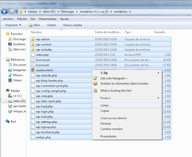Open the 7-Zip submenu in the context menu
This screenshot has height=157, width=192.
pyautogui.click(x=127, y=73)
